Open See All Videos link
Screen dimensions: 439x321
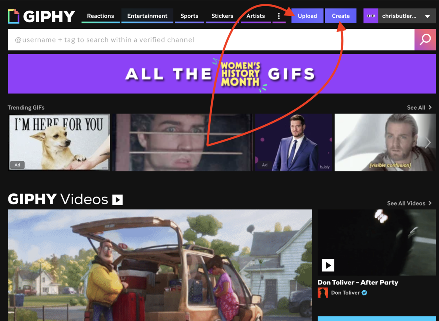click(x=409, y=203)
